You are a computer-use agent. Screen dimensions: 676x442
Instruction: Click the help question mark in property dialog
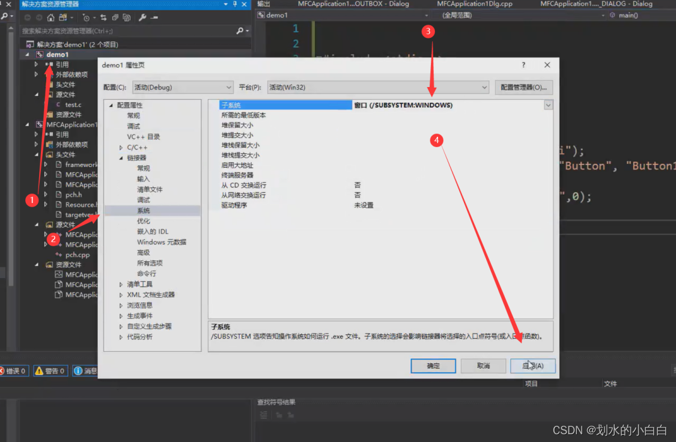pos(523,65)
